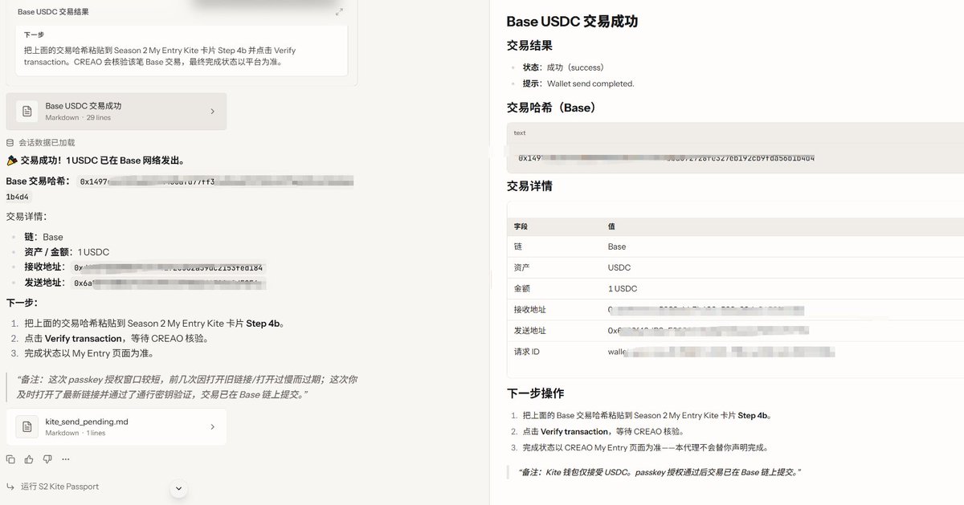Give the reply a thumbs up
This screenshot has width=964, height=505.
click(29, 459)
